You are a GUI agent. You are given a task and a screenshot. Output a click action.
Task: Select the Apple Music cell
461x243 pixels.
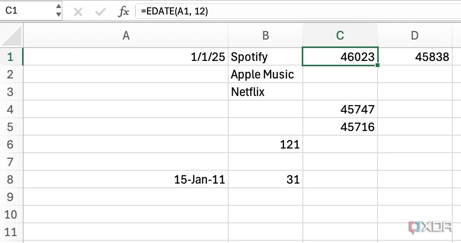pyautogui.click(x=266, y=74)
